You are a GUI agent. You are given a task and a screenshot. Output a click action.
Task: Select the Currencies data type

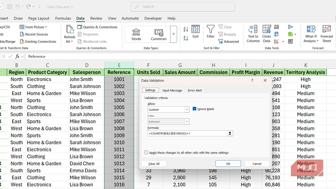(x=158, y=34)
